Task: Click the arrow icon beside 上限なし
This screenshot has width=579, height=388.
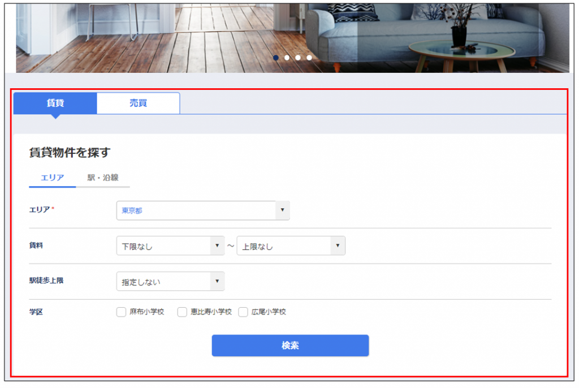Action: [338, 246]
